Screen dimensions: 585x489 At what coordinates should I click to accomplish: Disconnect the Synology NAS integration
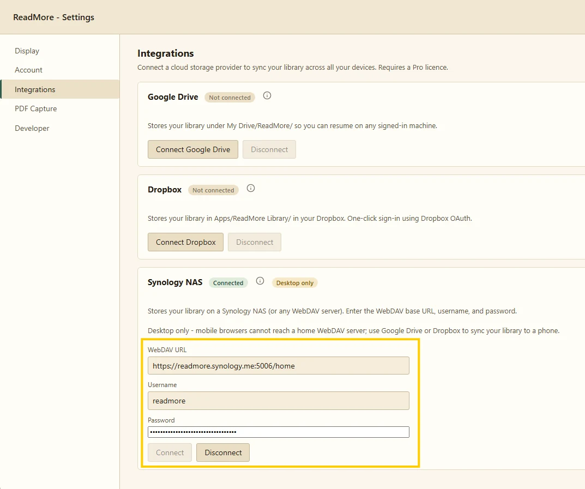tap(223, 452)
